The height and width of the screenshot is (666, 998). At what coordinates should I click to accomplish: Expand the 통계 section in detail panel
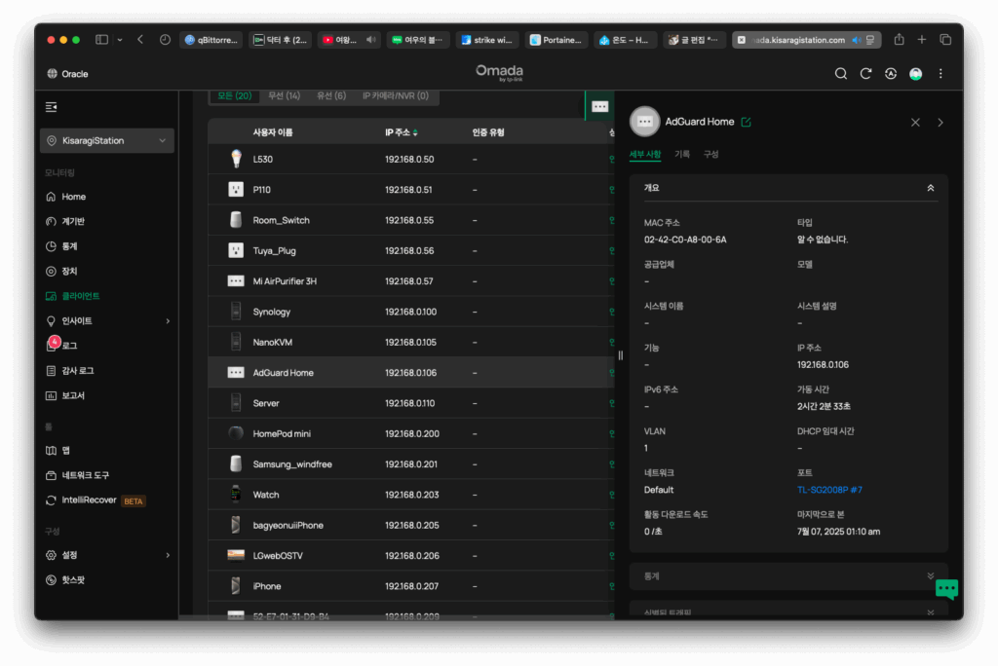point(930,575)
